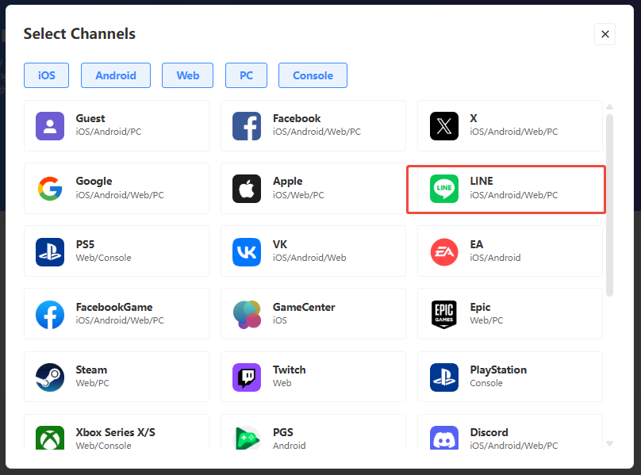Click the "GameCenter" channel name
The image size is (641, 475).
coord(304,307)
